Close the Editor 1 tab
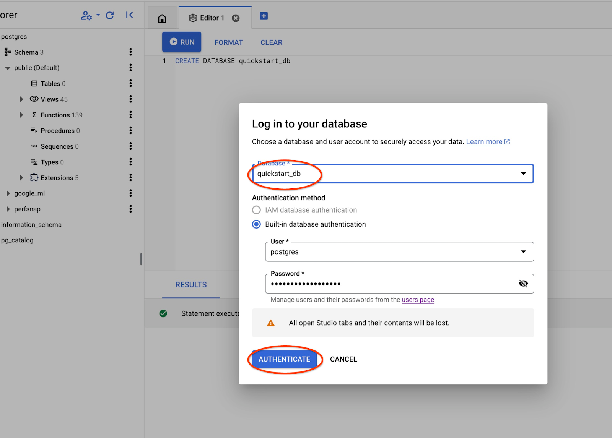Image resolution: width=612 pixels, height=438 pixels. (236, 18)
